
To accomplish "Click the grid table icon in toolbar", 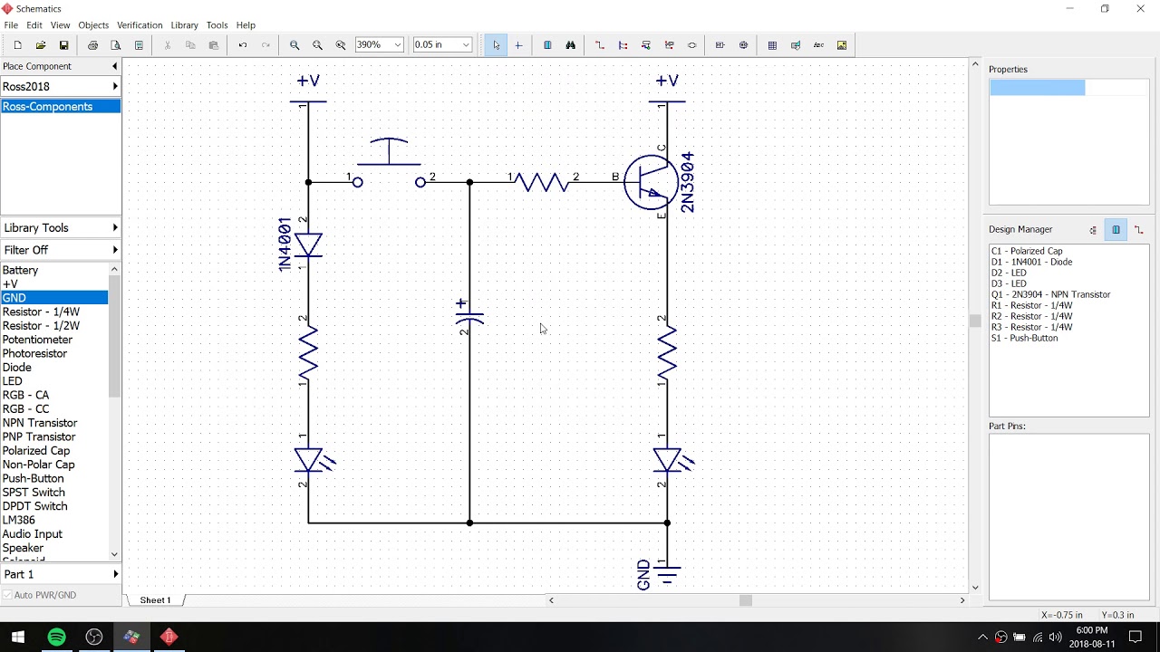I will 772,45.
